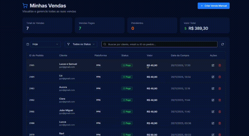249x136 pixels.
Task: Edit Lucca's order 2980
Action: pyautogui.click(x=213, y=123)
